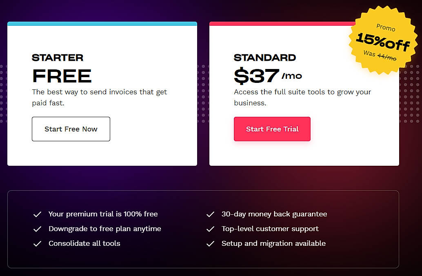Select the Your premium trial is free feature

click(x=103, y=214)
